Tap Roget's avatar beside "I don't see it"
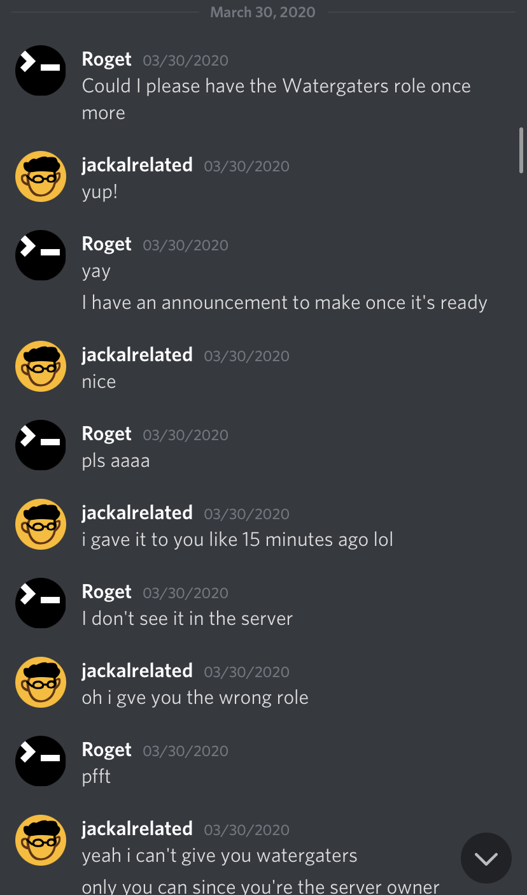This screenshot has height=895, width=527. 41,603
